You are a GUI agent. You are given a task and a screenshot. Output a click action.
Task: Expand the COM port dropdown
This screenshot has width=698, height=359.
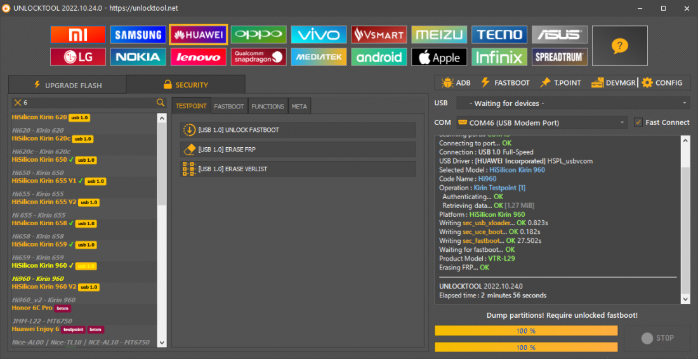coord(542,122)
